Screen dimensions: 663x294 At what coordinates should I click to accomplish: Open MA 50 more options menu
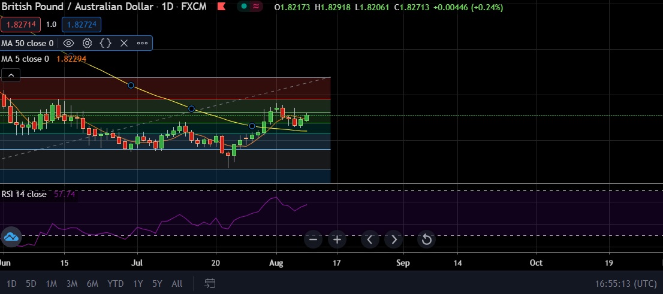tap(142, 43)
